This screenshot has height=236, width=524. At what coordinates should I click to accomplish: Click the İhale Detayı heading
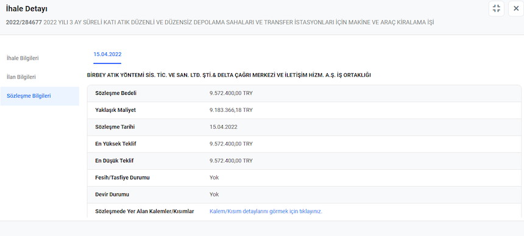pos(26,9)
